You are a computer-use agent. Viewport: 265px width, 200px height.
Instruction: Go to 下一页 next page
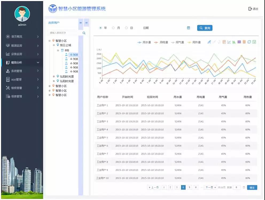click(210, 187)
